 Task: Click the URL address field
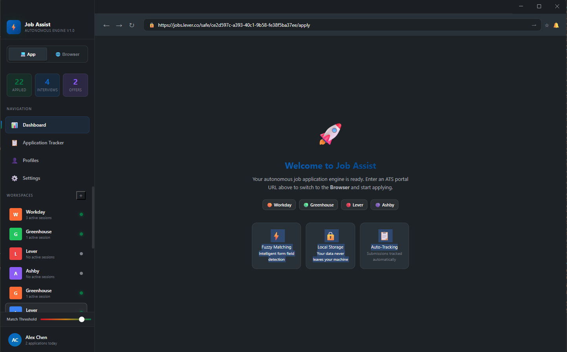tap(342, 25)
